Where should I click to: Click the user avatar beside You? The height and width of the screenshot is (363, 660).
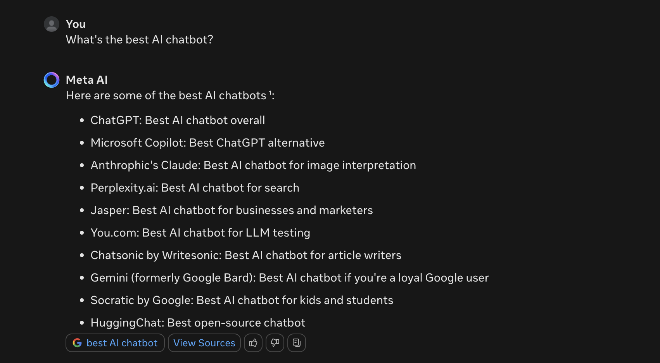51,24
